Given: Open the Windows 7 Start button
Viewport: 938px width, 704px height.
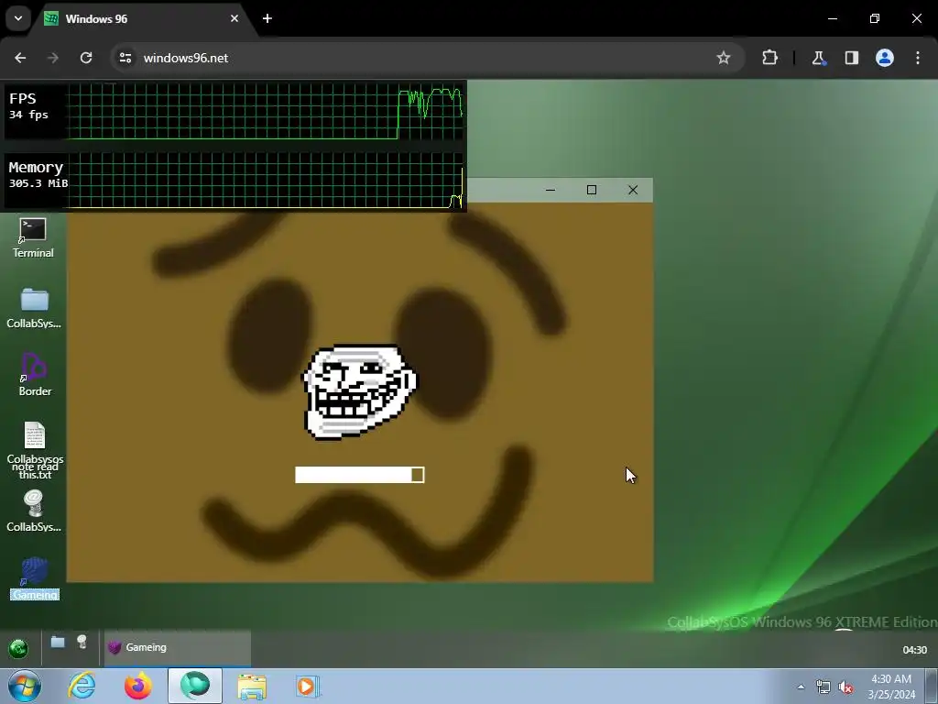Looking at the screenshot, I should [25, 686].
